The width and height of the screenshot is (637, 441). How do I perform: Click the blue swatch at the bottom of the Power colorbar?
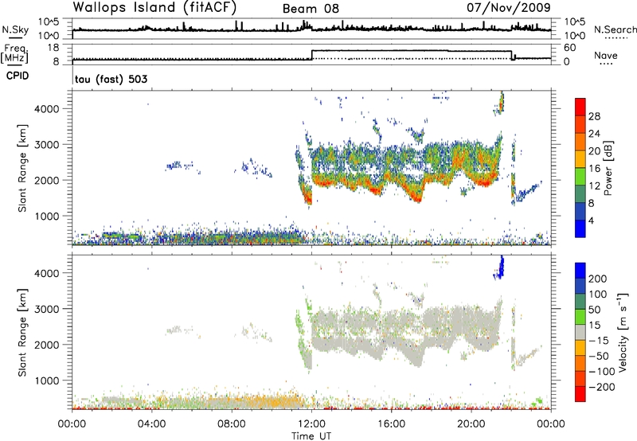(x=580, y=228)
